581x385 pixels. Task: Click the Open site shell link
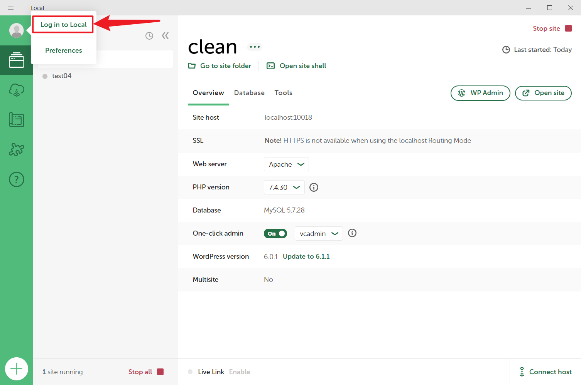pos(303,66)
